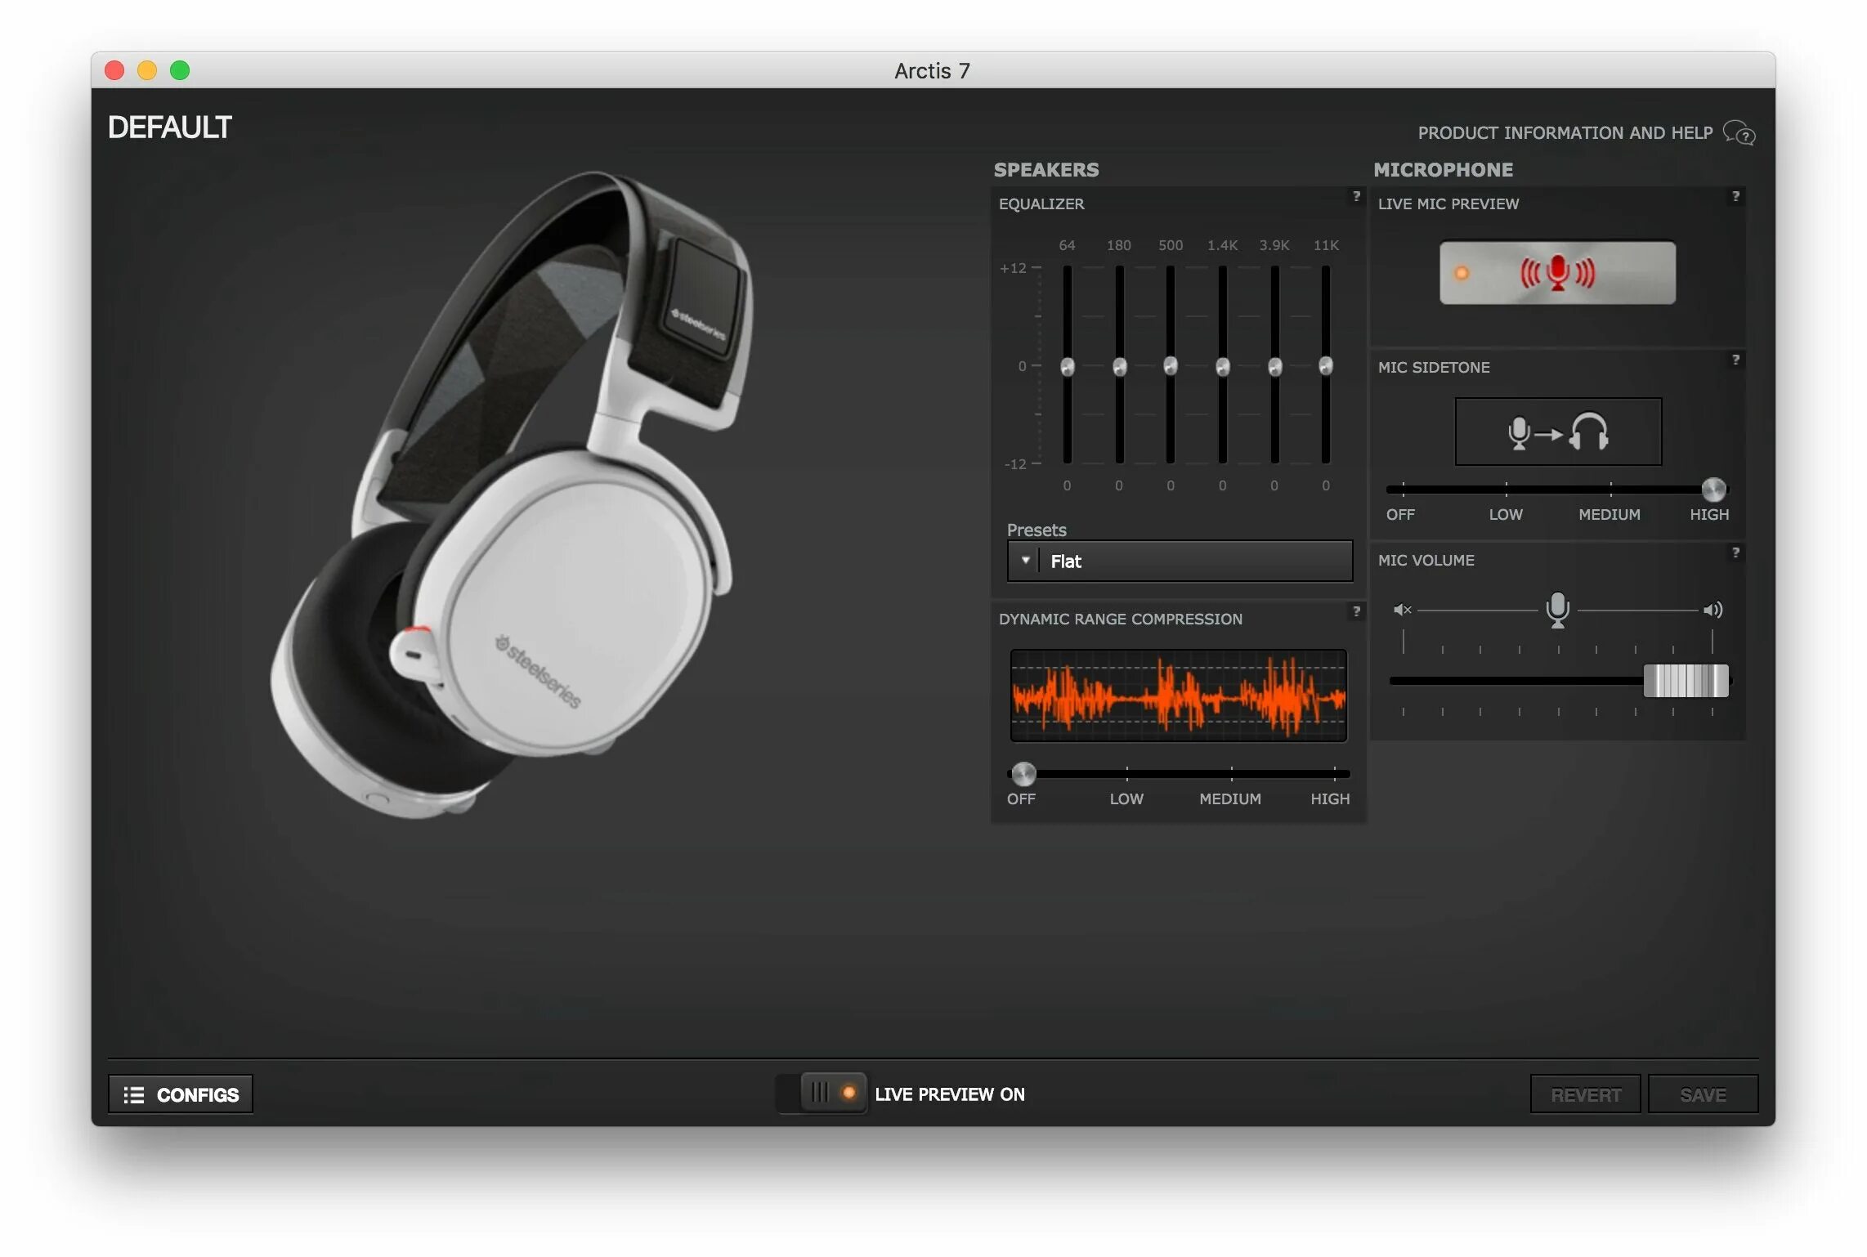Viewport: 1867px width, 1257px height.
Task: Click the 64 Hz equalizer slider knob
Action: (1067, 367)
